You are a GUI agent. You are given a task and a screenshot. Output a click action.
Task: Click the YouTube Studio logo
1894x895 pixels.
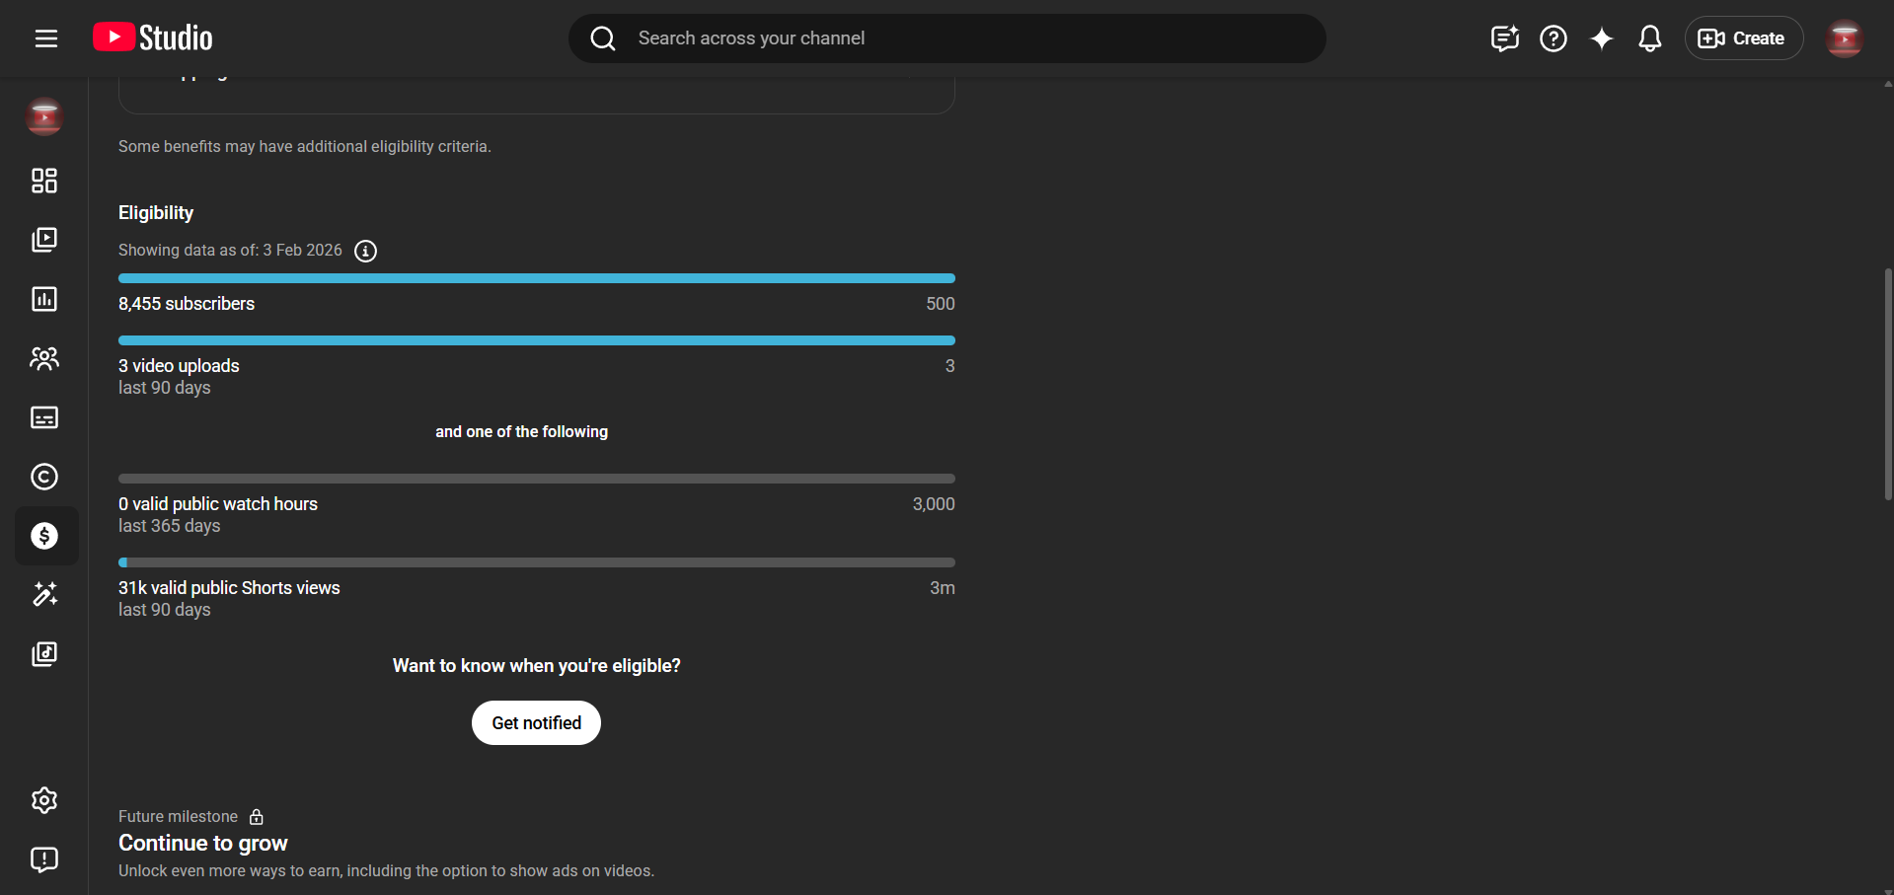click(x=153, y=37)
